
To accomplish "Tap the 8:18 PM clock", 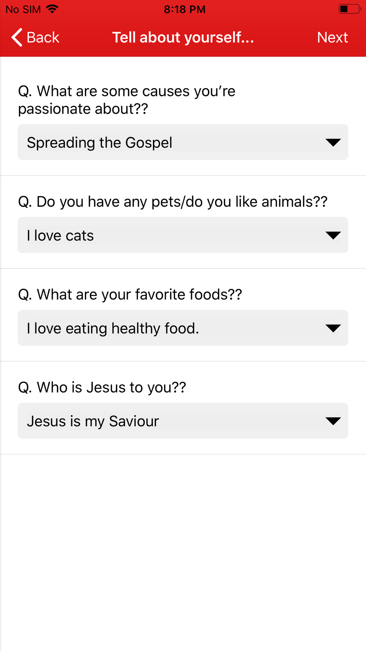I will coord(184,9).
